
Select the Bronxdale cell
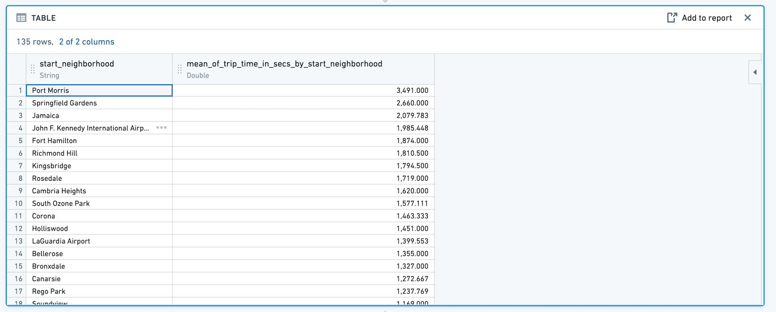[99, 266]
